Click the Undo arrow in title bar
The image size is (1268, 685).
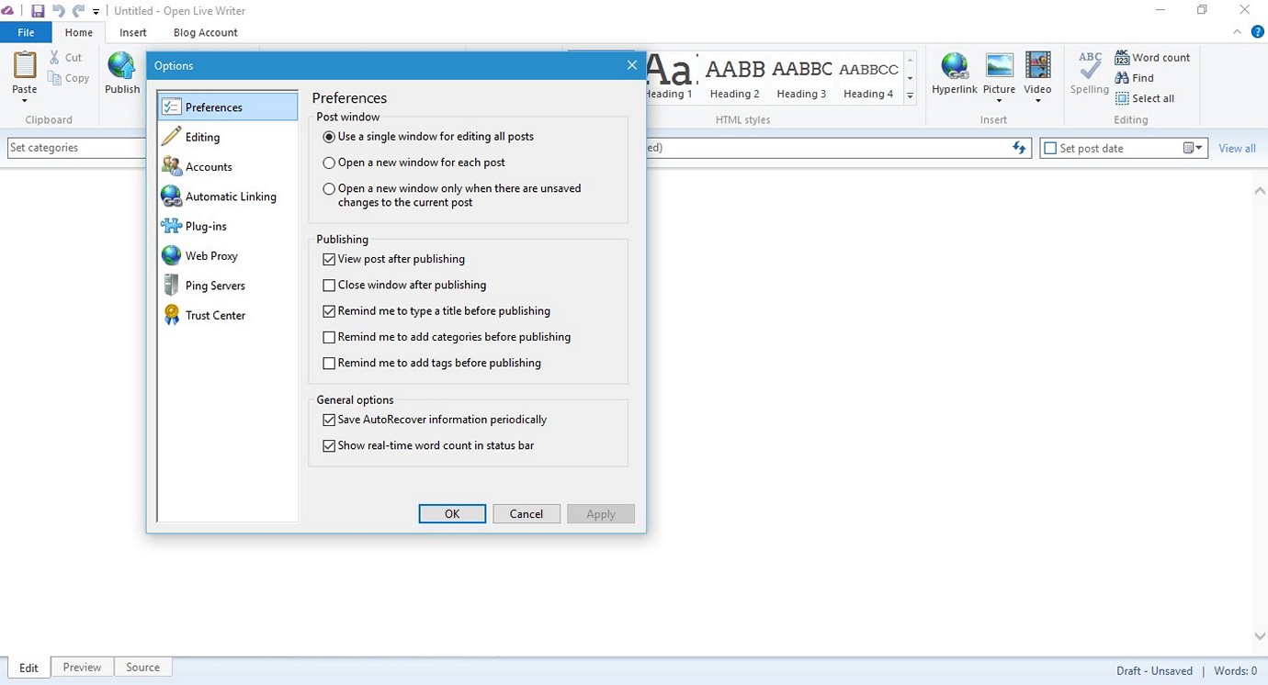[x=59, y=11]
